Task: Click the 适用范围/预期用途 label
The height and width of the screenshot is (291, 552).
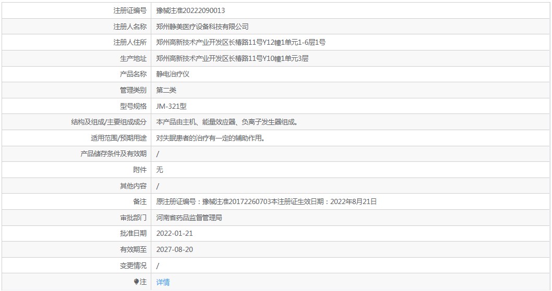Action: point(118,138)
